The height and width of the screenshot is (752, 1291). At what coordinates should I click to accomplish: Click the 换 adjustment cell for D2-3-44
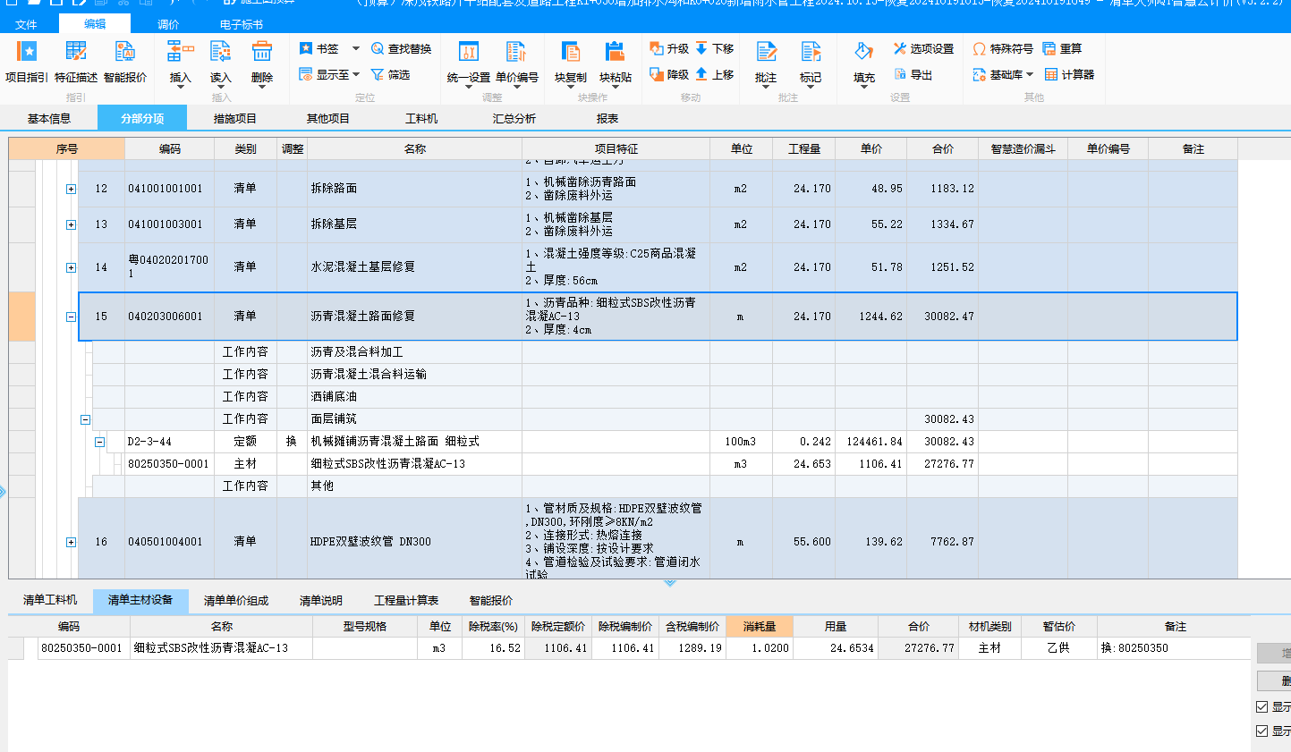point(292,442)
